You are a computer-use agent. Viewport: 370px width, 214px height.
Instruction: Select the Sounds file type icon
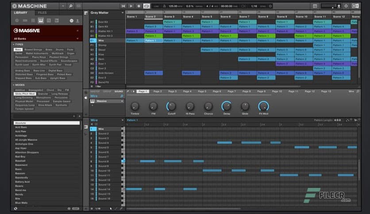[x=33, y=20]
